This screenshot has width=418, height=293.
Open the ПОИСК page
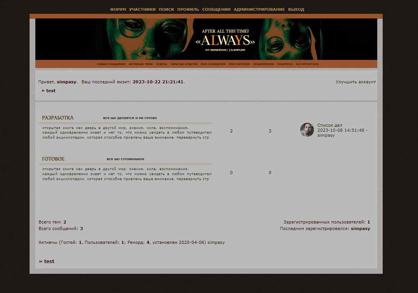pyautogui.click(x=166, y=9)
